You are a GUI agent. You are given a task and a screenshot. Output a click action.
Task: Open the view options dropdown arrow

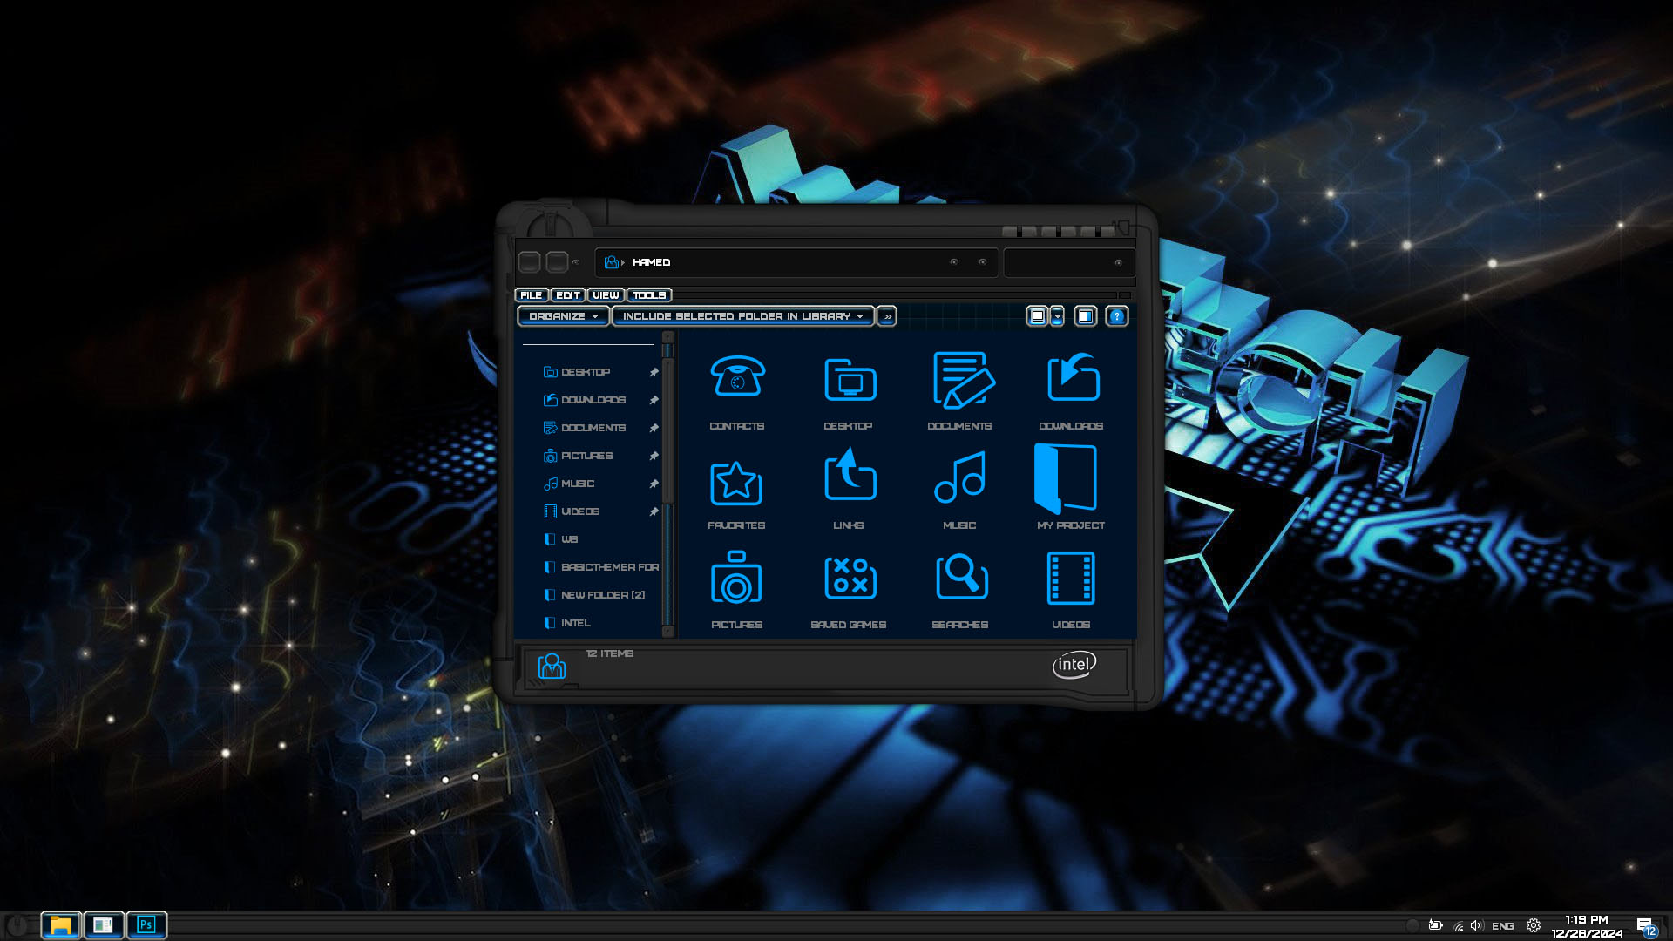[1057, 317]
